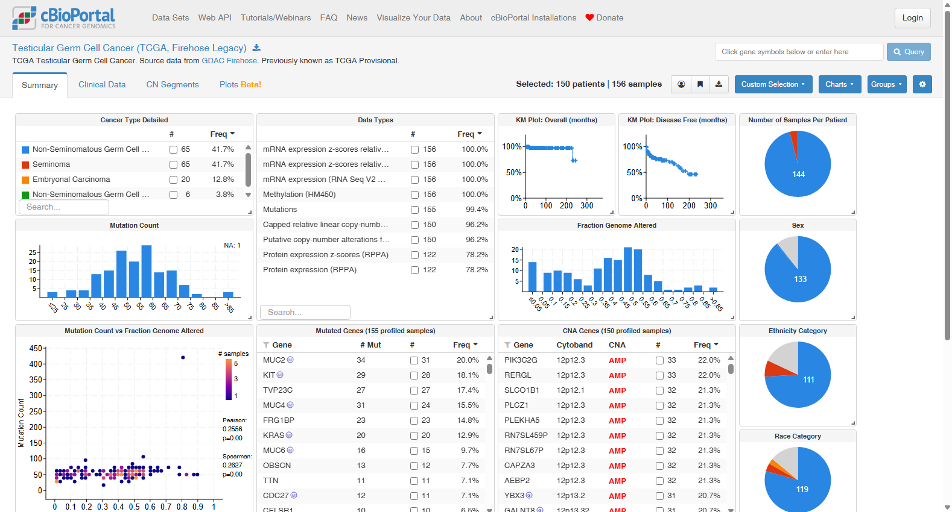Check the Embryonal Carcinoma checkbox
The height and width of the screenshot is (512, 952).
click(173, 180)
